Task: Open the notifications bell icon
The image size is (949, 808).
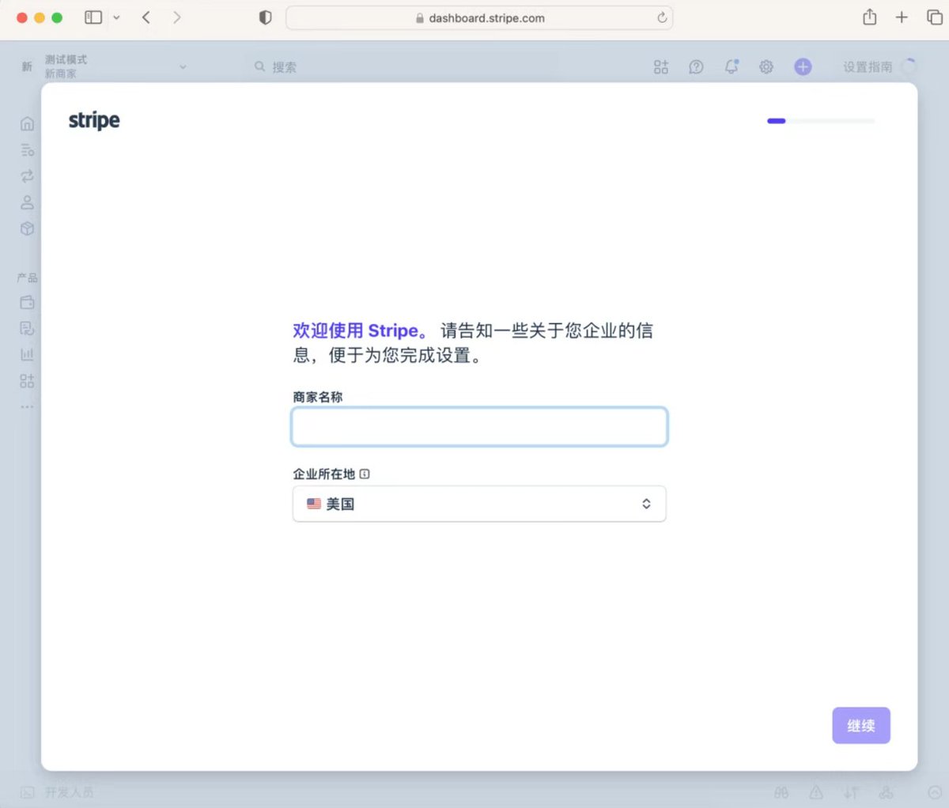Action: (732, 66)
